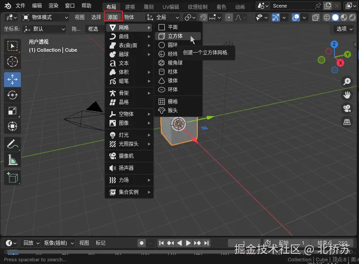Expand the 选项 options dropdown
This screenshot has width=359, height=264.
click(344, 29)
